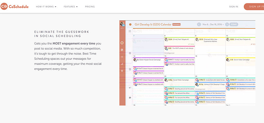Click the calendar screenshot image
264x123 pixels.
[187, 63]
